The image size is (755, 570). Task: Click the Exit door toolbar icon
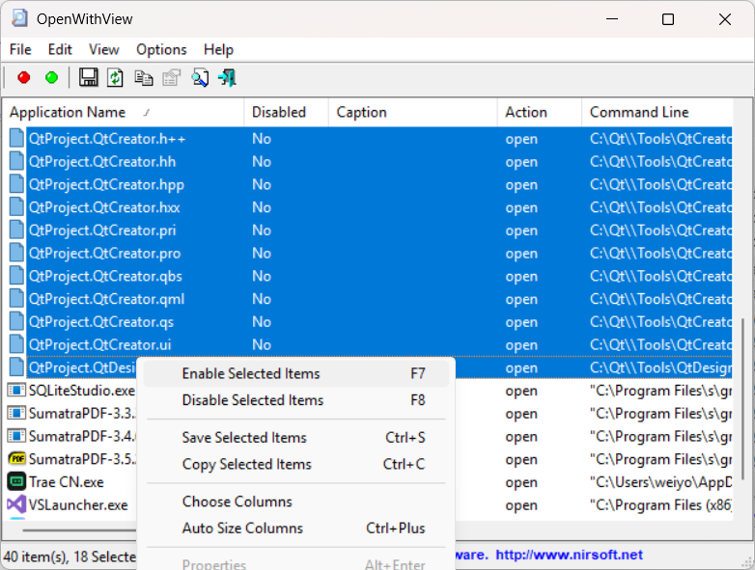click(227, 77)
